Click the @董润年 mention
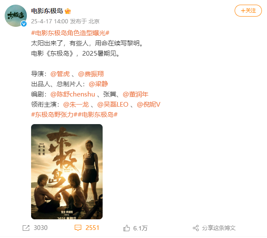This screenshot has width=267, height=238. [135, 94]
